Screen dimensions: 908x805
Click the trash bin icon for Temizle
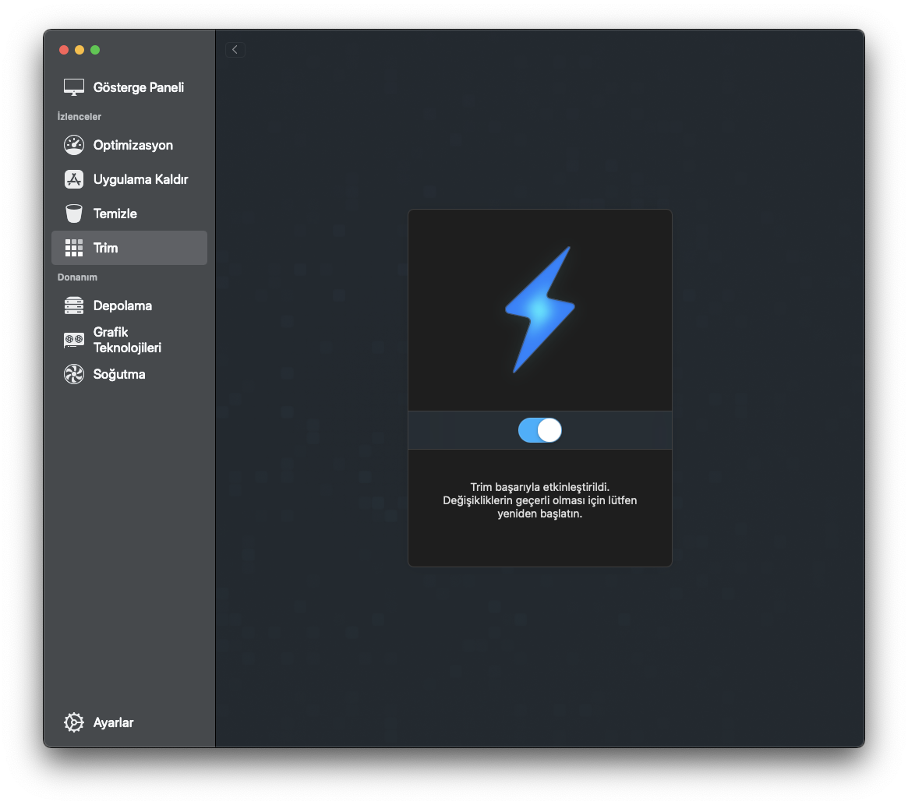74,214
